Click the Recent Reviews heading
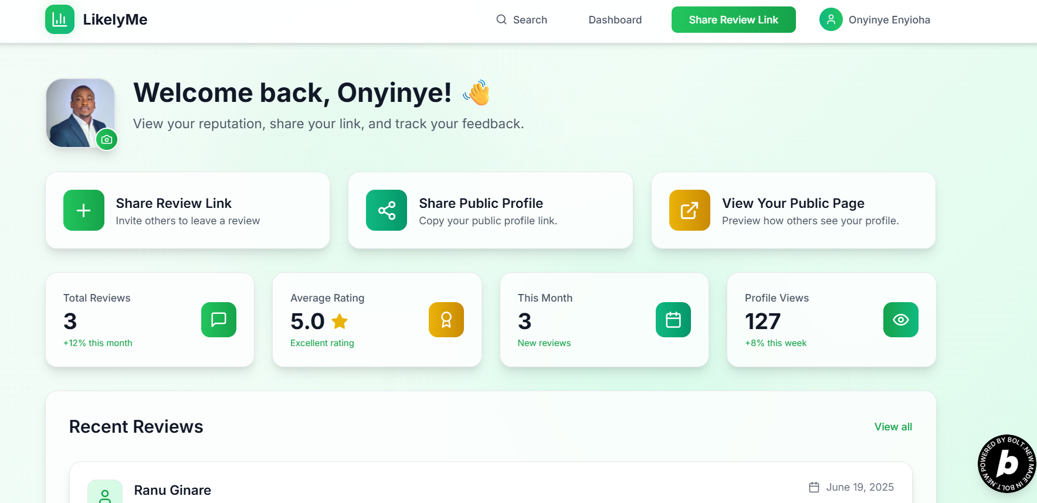This screenshot has height=503, width=1037. (136, 427)
